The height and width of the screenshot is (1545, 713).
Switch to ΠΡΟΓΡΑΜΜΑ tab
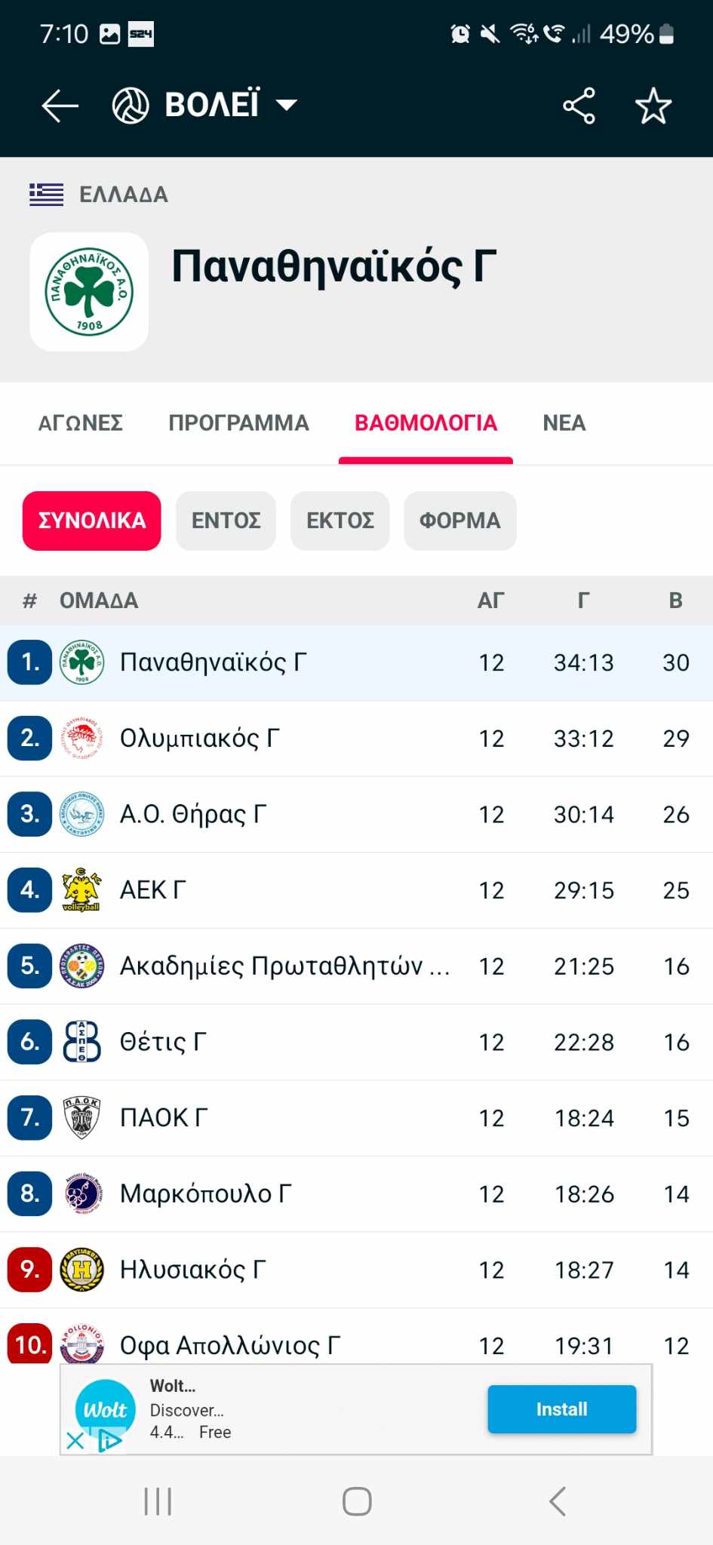click(238, 423)
